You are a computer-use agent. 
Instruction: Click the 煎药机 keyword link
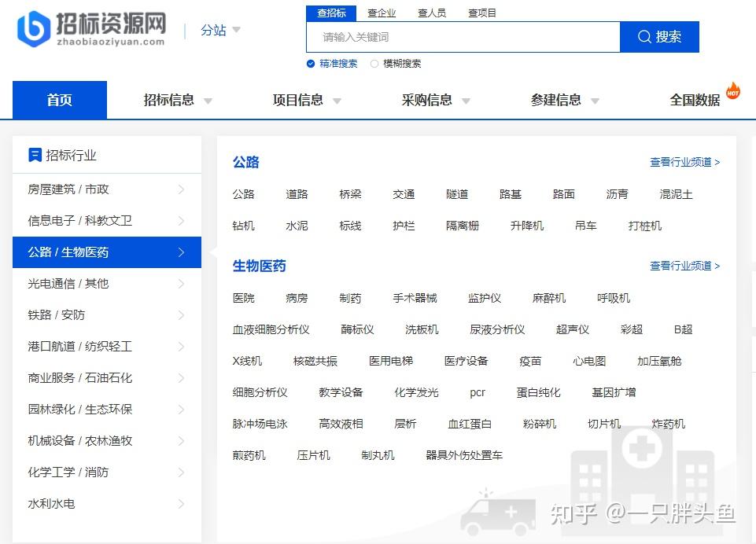point(249,455)
